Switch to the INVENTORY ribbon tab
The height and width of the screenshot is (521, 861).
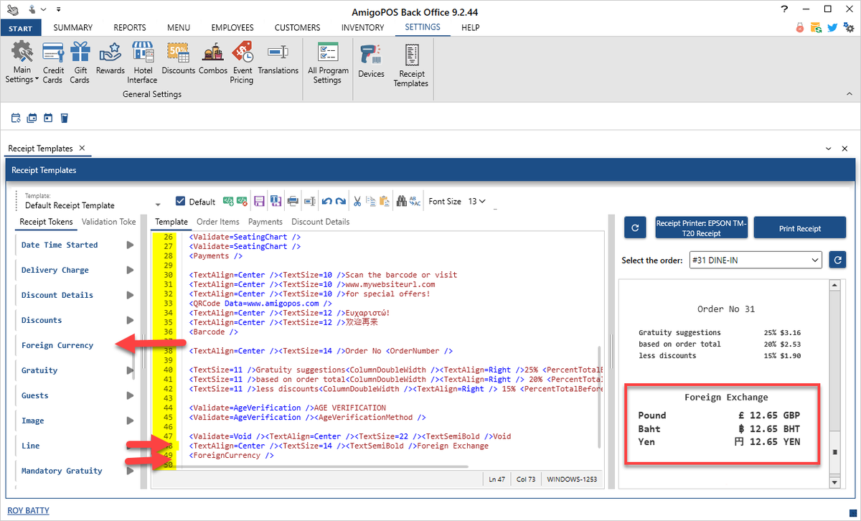[x=362, y=27]
